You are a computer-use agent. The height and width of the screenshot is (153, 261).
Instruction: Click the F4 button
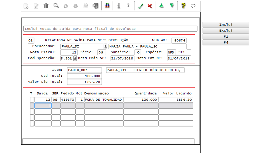click(226, 43)
